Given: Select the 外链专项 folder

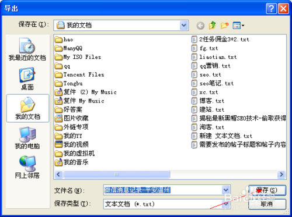Looking at the screenshot, I should click(x=71, y=127).
